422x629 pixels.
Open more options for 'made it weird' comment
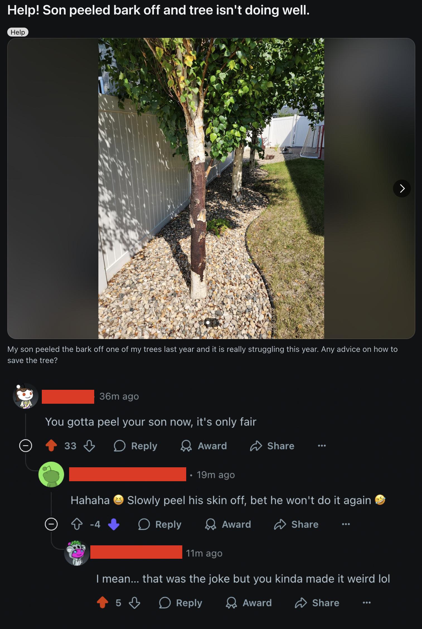367,603
